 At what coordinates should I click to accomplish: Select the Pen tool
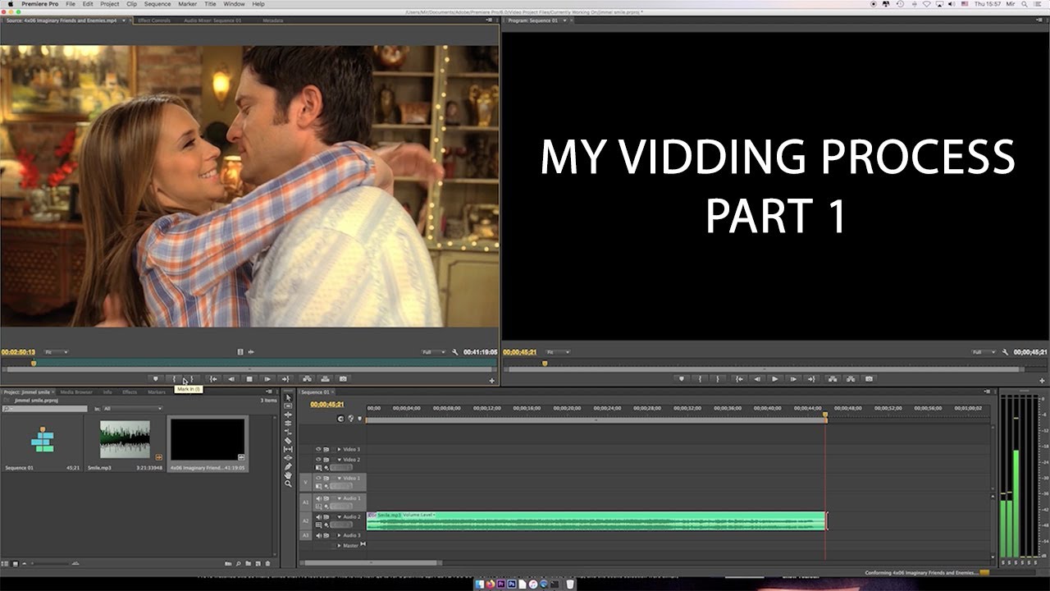(x=288, y=466)
